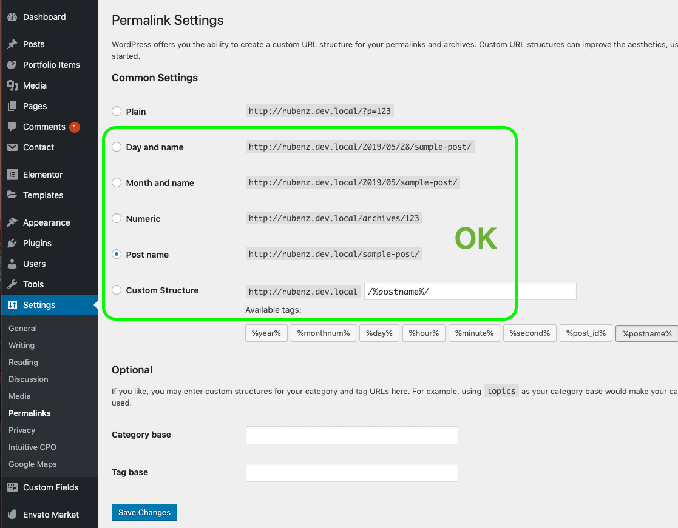Select the Plain permalink radio button
Viewport: 678px width, 528px height.
[117, 112]
